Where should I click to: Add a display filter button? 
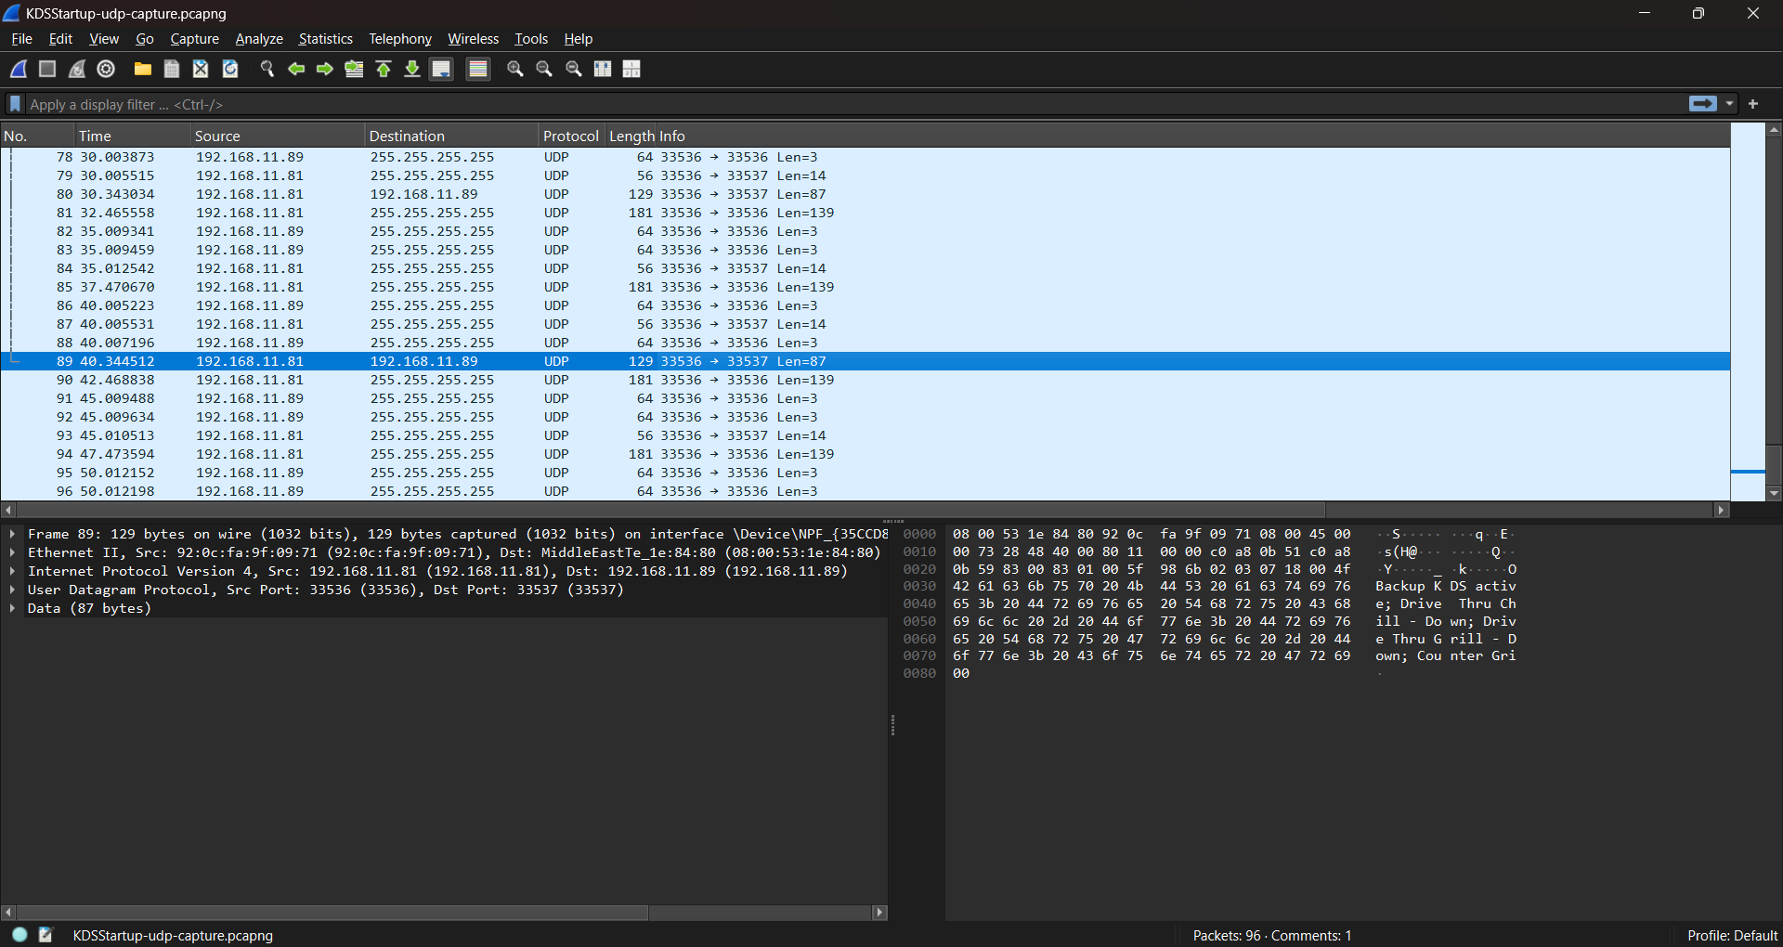(1753, 104)
